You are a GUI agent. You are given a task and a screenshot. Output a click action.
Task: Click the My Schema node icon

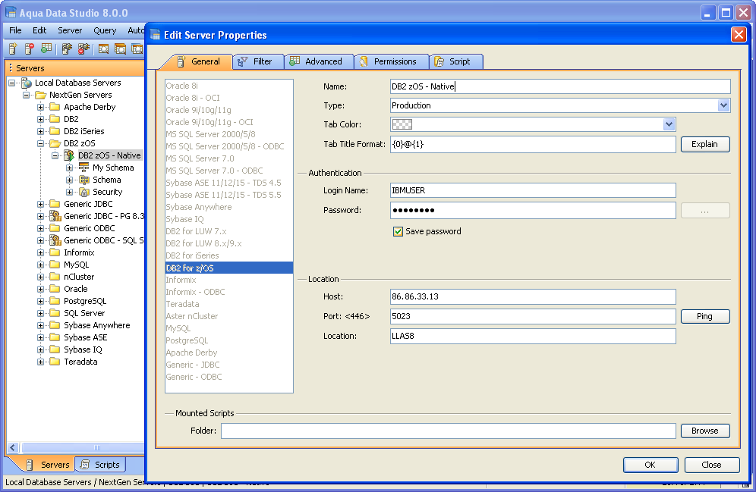[x=84, y=168]
